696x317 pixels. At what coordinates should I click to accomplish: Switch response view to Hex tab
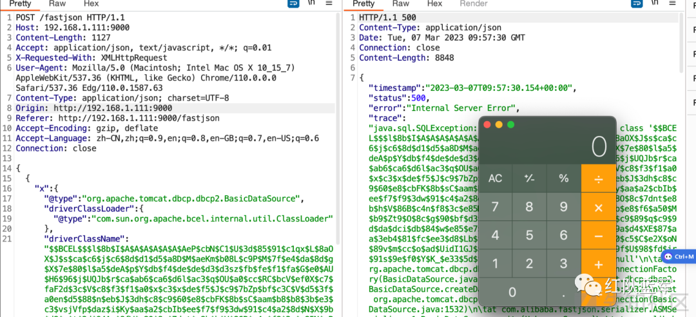click(x=434, y=4)
